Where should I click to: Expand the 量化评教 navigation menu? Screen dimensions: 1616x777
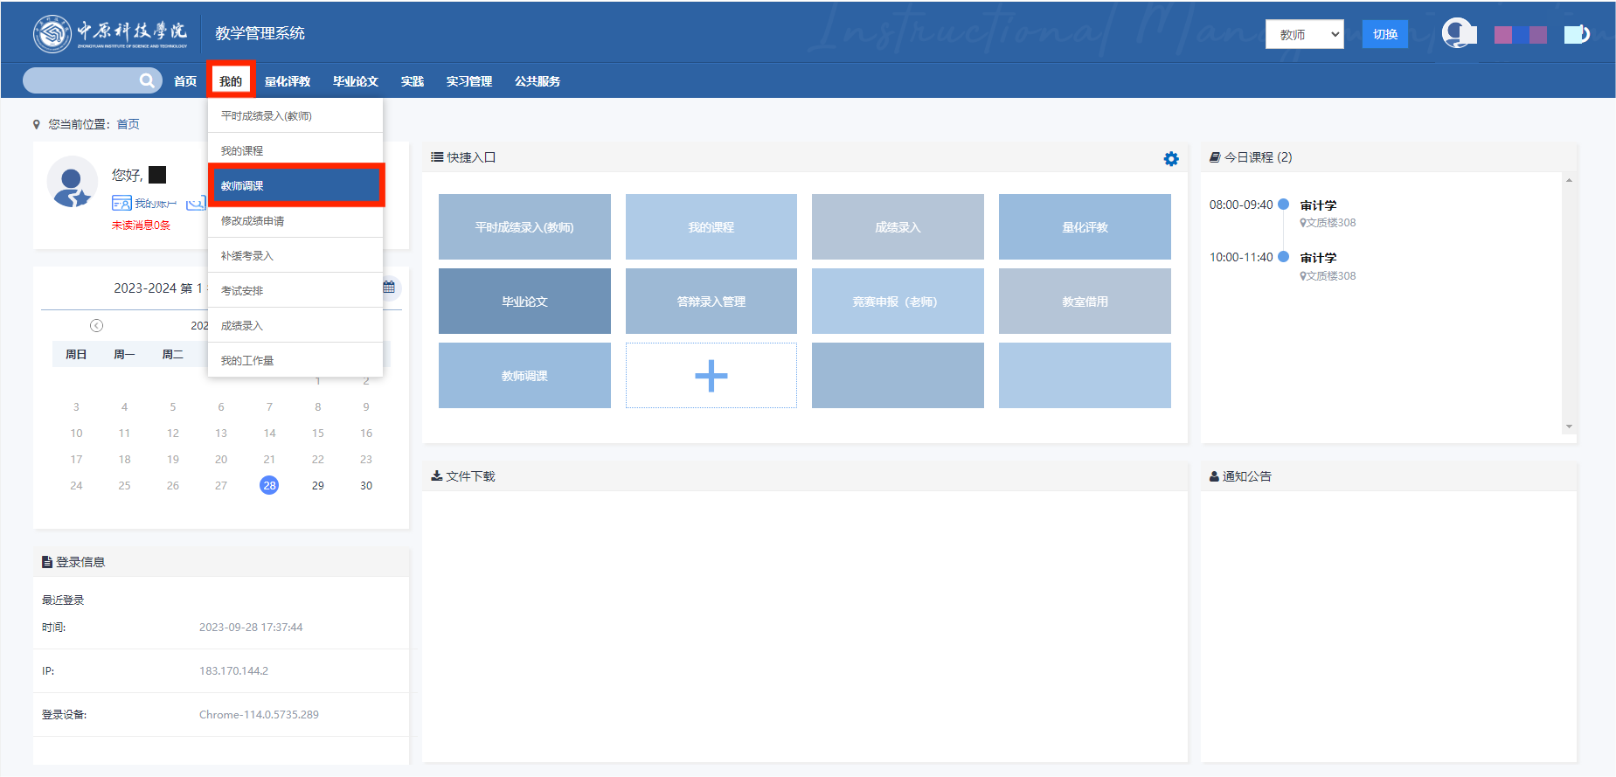(288, 81)
